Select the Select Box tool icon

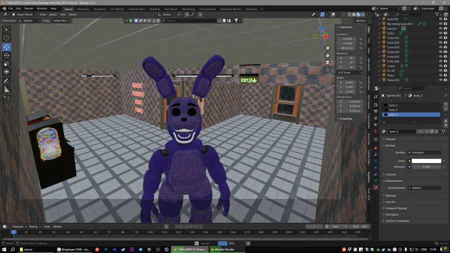point(6,29)
